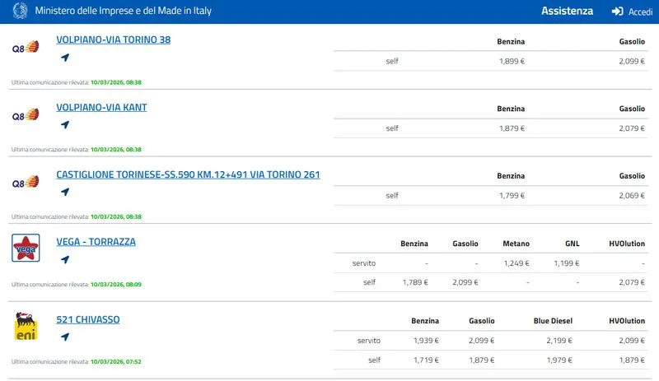Click the Q8 logo for Castiglione Torinese
659x381 pixels.
tap(26, 182)
